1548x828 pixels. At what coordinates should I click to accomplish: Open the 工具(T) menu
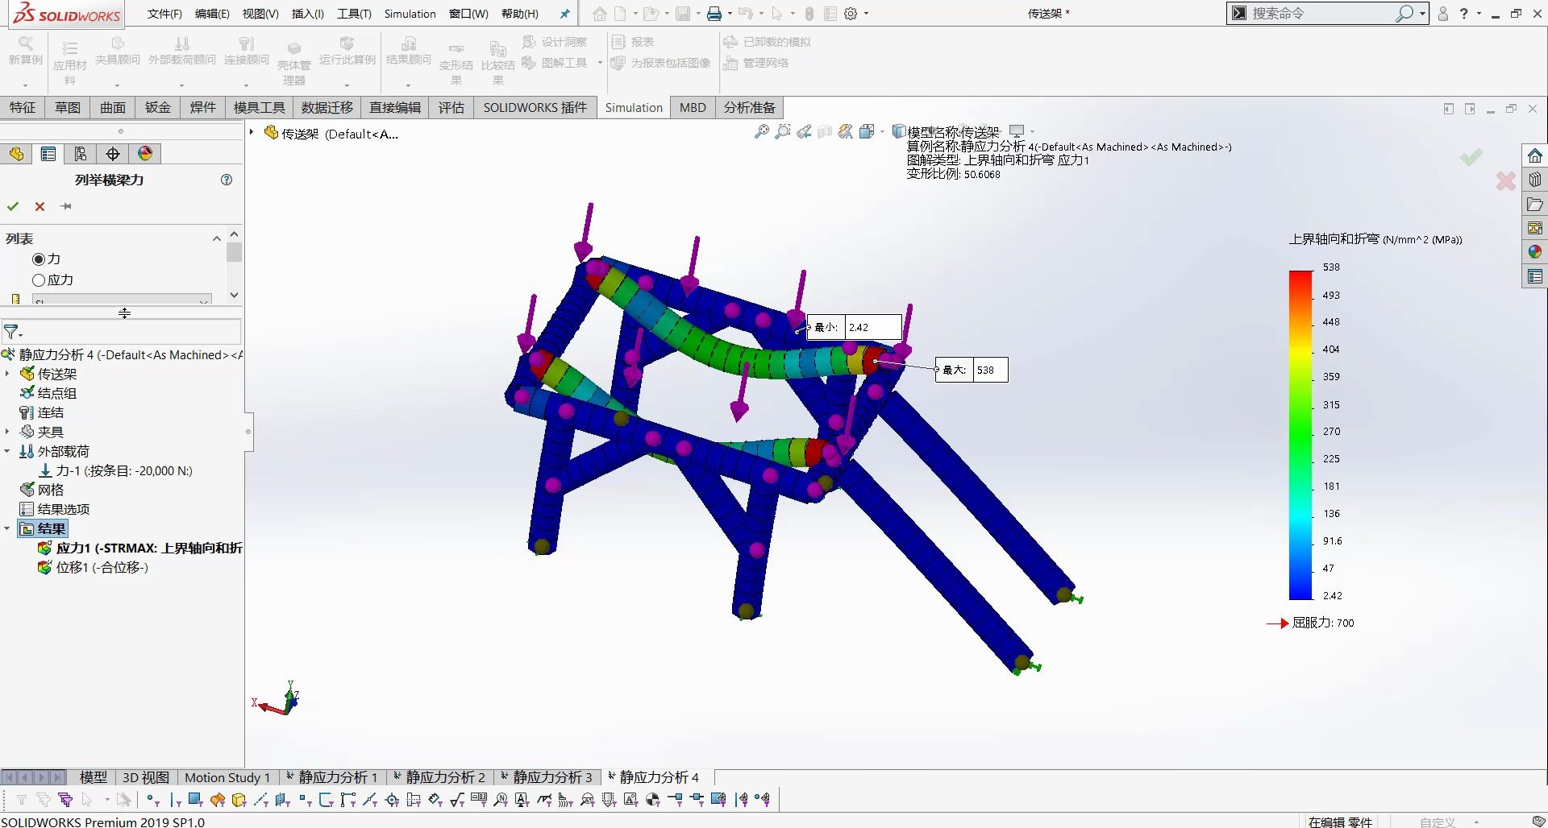(354, 14)
